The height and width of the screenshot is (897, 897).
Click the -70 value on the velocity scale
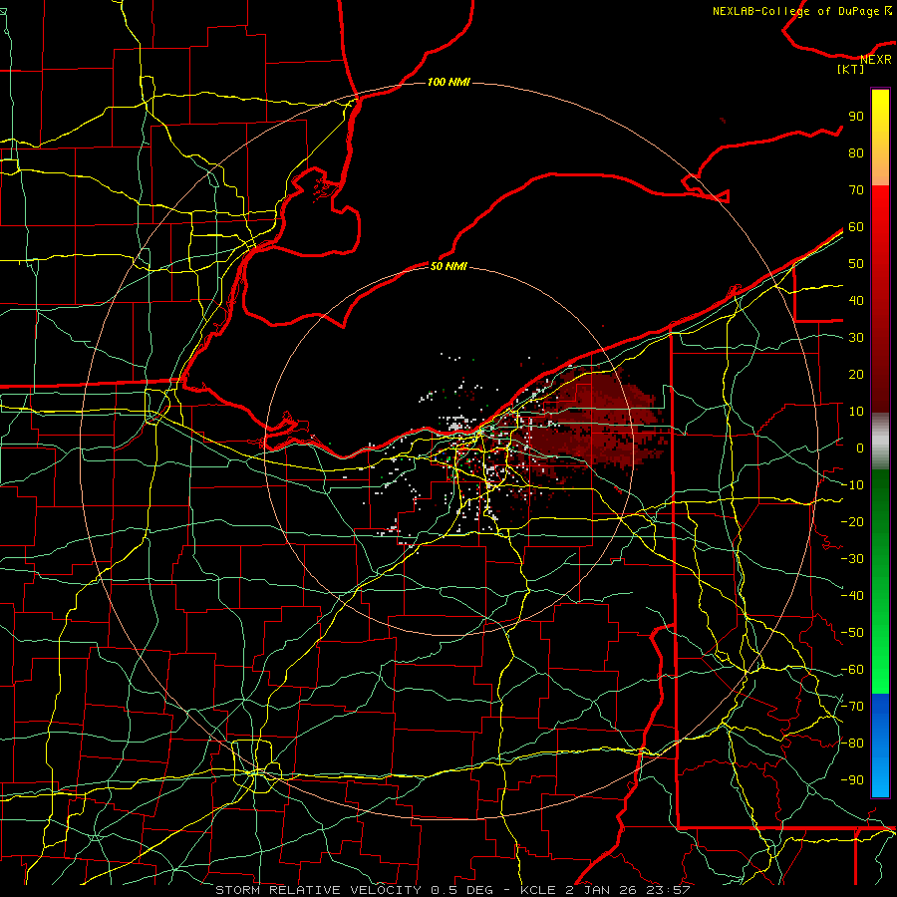click(x=852, y=707)
